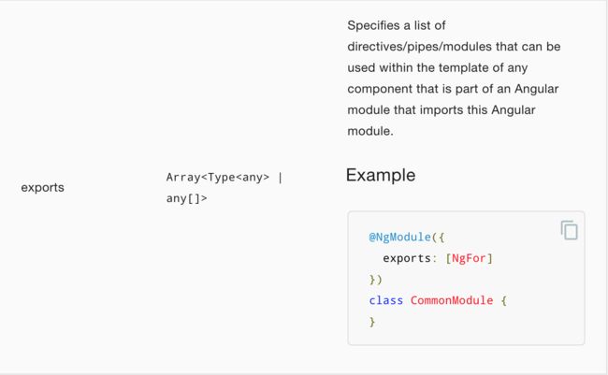Select the @NgModule decorator in the code

click(x=399, y=237)
